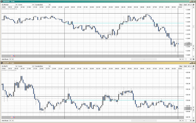
Task: Click the US flag event marker in EUR/USD chart
Action: click(14, 56)
